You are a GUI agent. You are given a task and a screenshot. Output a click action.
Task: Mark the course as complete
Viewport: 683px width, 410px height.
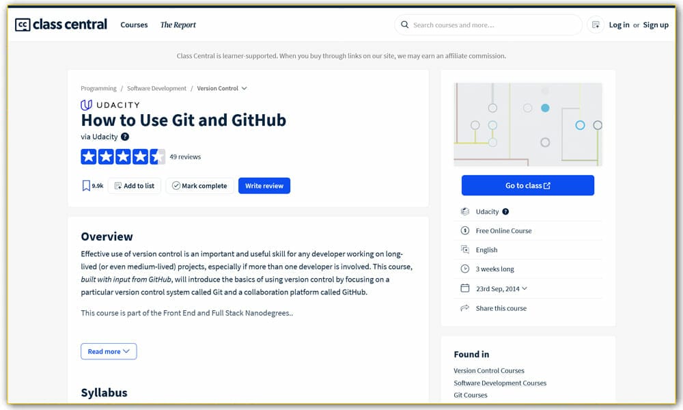199,185
